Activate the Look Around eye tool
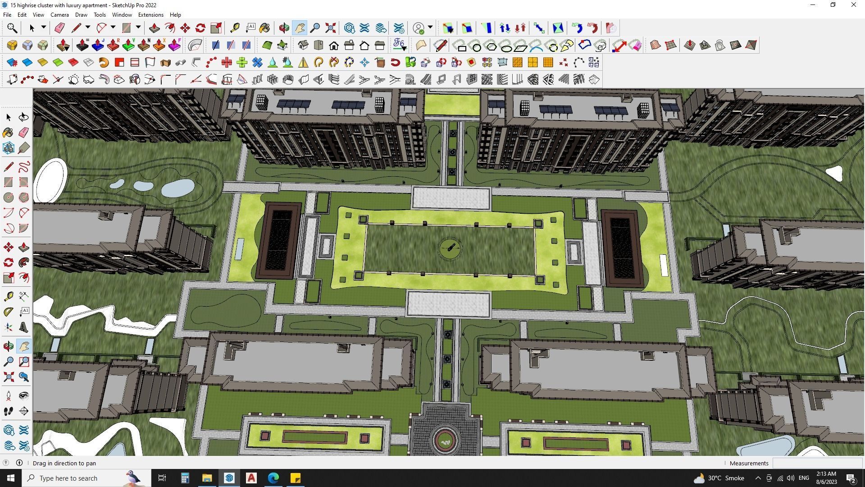 [24, 396]
